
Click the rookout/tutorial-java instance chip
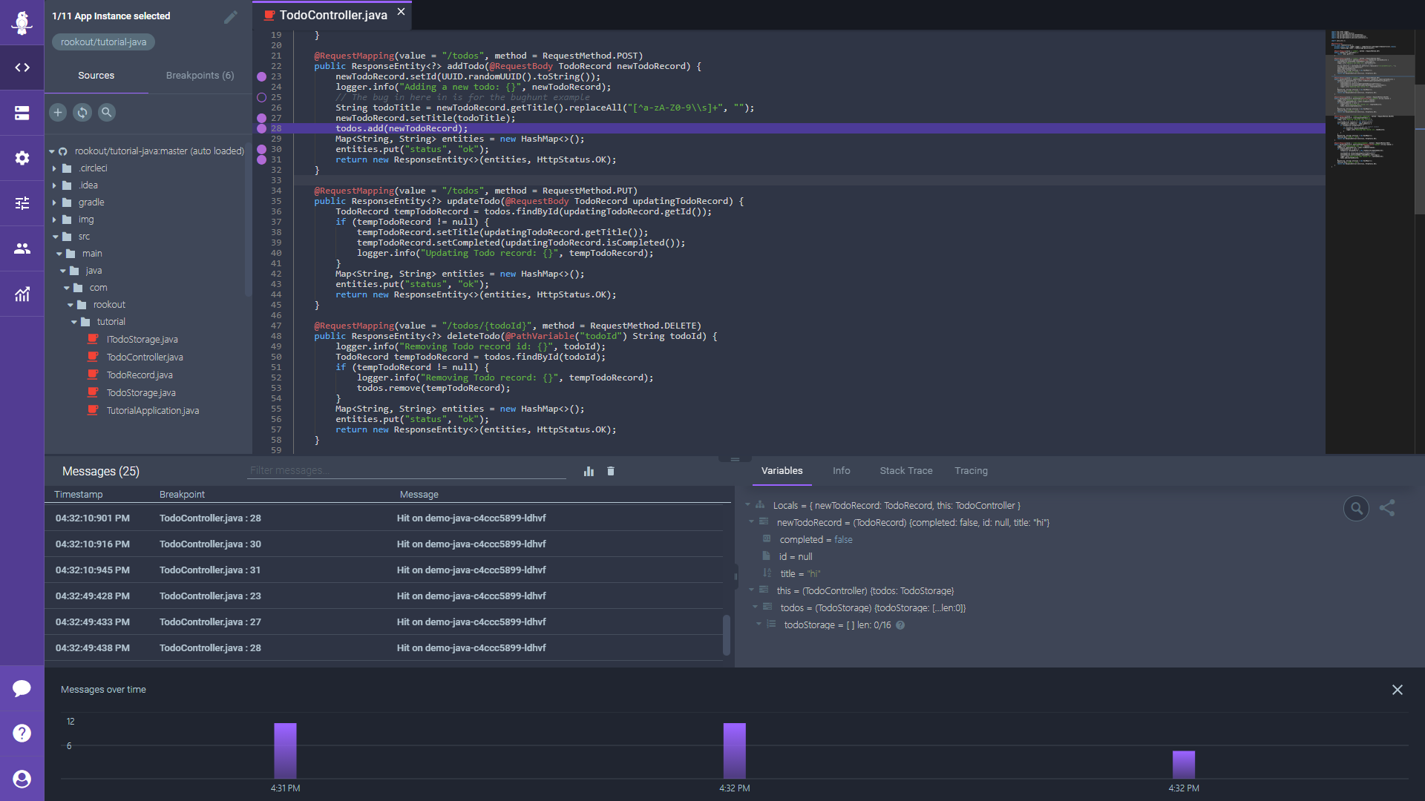[103, 42]
